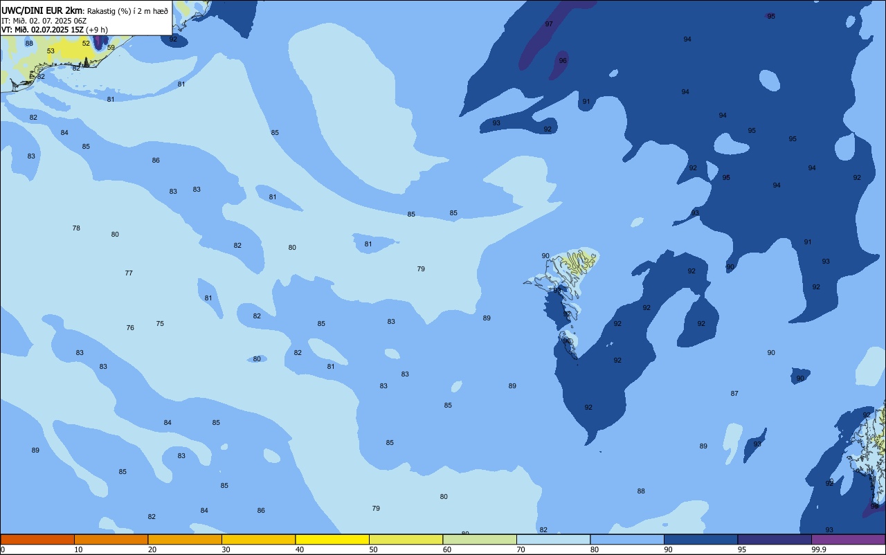This screenshot has height=555, width=886.
Task: Select the 'IT: Mið. 02. 07. 2025 06Z' line
Action: coord(44,21)
